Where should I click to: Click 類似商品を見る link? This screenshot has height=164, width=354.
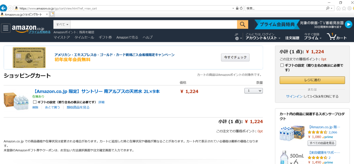(78, 107)
